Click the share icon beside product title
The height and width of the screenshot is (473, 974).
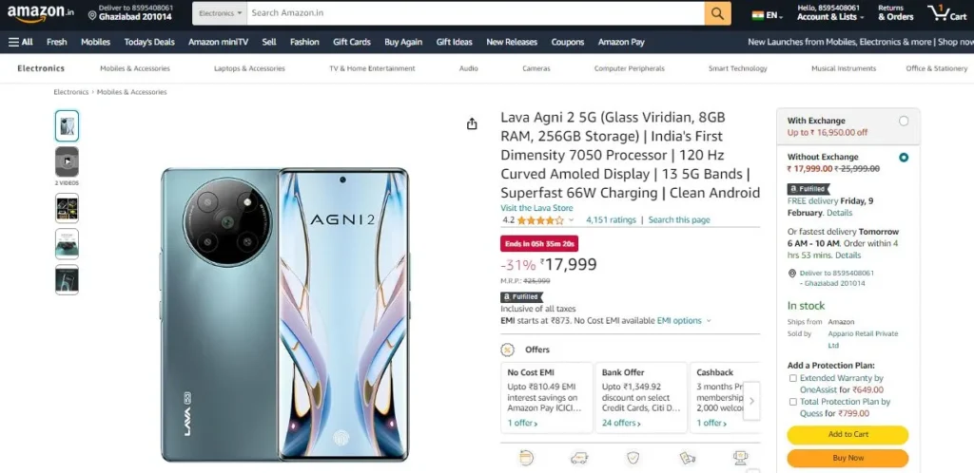[472, 124]
